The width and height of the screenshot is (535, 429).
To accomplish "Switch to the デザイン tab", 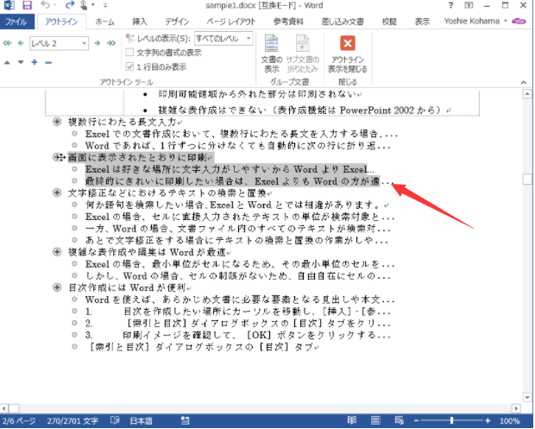I will click(x=177, y=22).
